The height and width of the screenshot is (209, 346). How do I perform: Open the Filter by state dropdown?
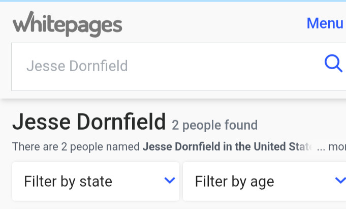click(x=96, y=182)
